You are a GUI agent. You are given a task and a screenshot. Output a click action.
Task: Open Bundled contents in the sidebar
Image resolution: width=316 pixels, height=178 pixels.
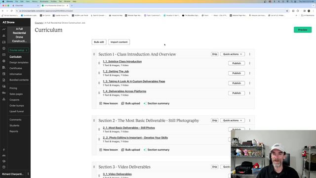(19, 80)
